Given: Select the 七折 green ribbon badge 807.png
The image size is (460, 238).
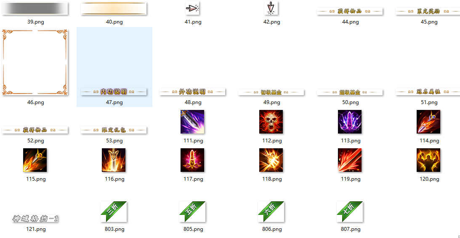Looking at the screenshot, I should (350, 211).
